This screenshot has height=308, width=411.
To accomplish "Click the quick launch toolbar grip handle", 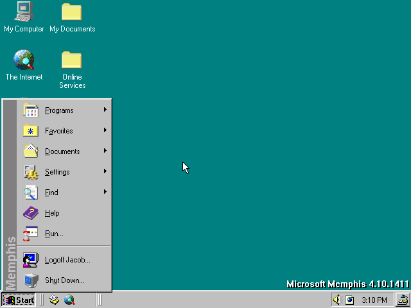I will tap(41, 300).
